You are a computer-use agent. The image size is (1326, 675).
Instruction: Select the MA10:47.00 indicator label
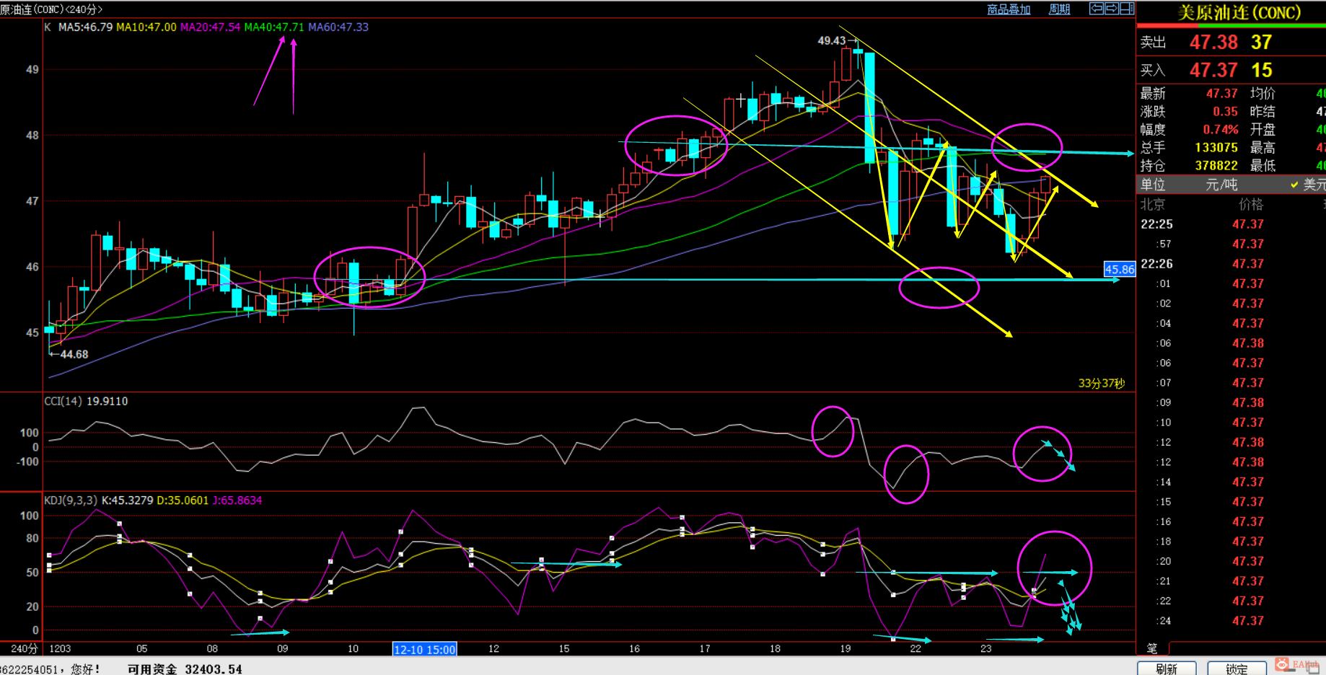click(x=146, y=27)
